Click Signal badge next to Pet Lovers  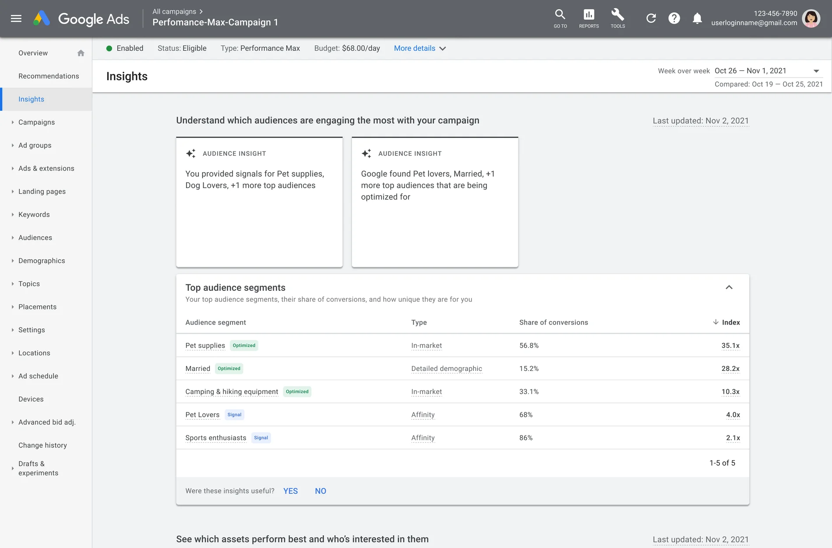[234, 415]
